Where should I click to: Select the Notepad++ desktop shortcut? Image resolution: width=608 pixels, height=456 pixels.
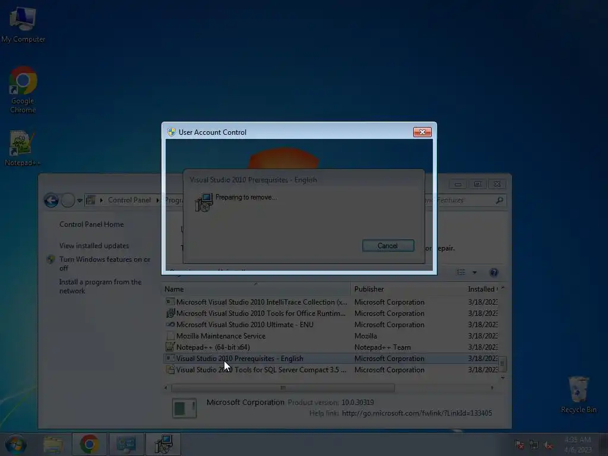pyautogui.click(x=22, y=148)
